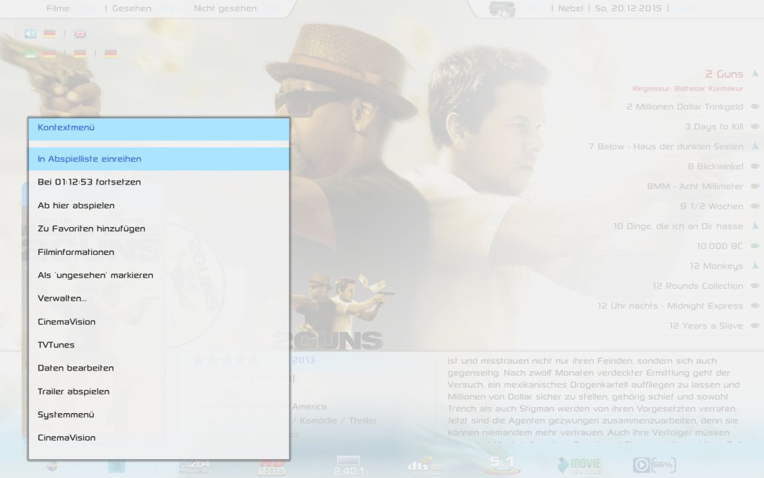Screen dimensions: 764x478
Task: Open the 'Systemmenü' entry
Action: (x=159, y=414)
